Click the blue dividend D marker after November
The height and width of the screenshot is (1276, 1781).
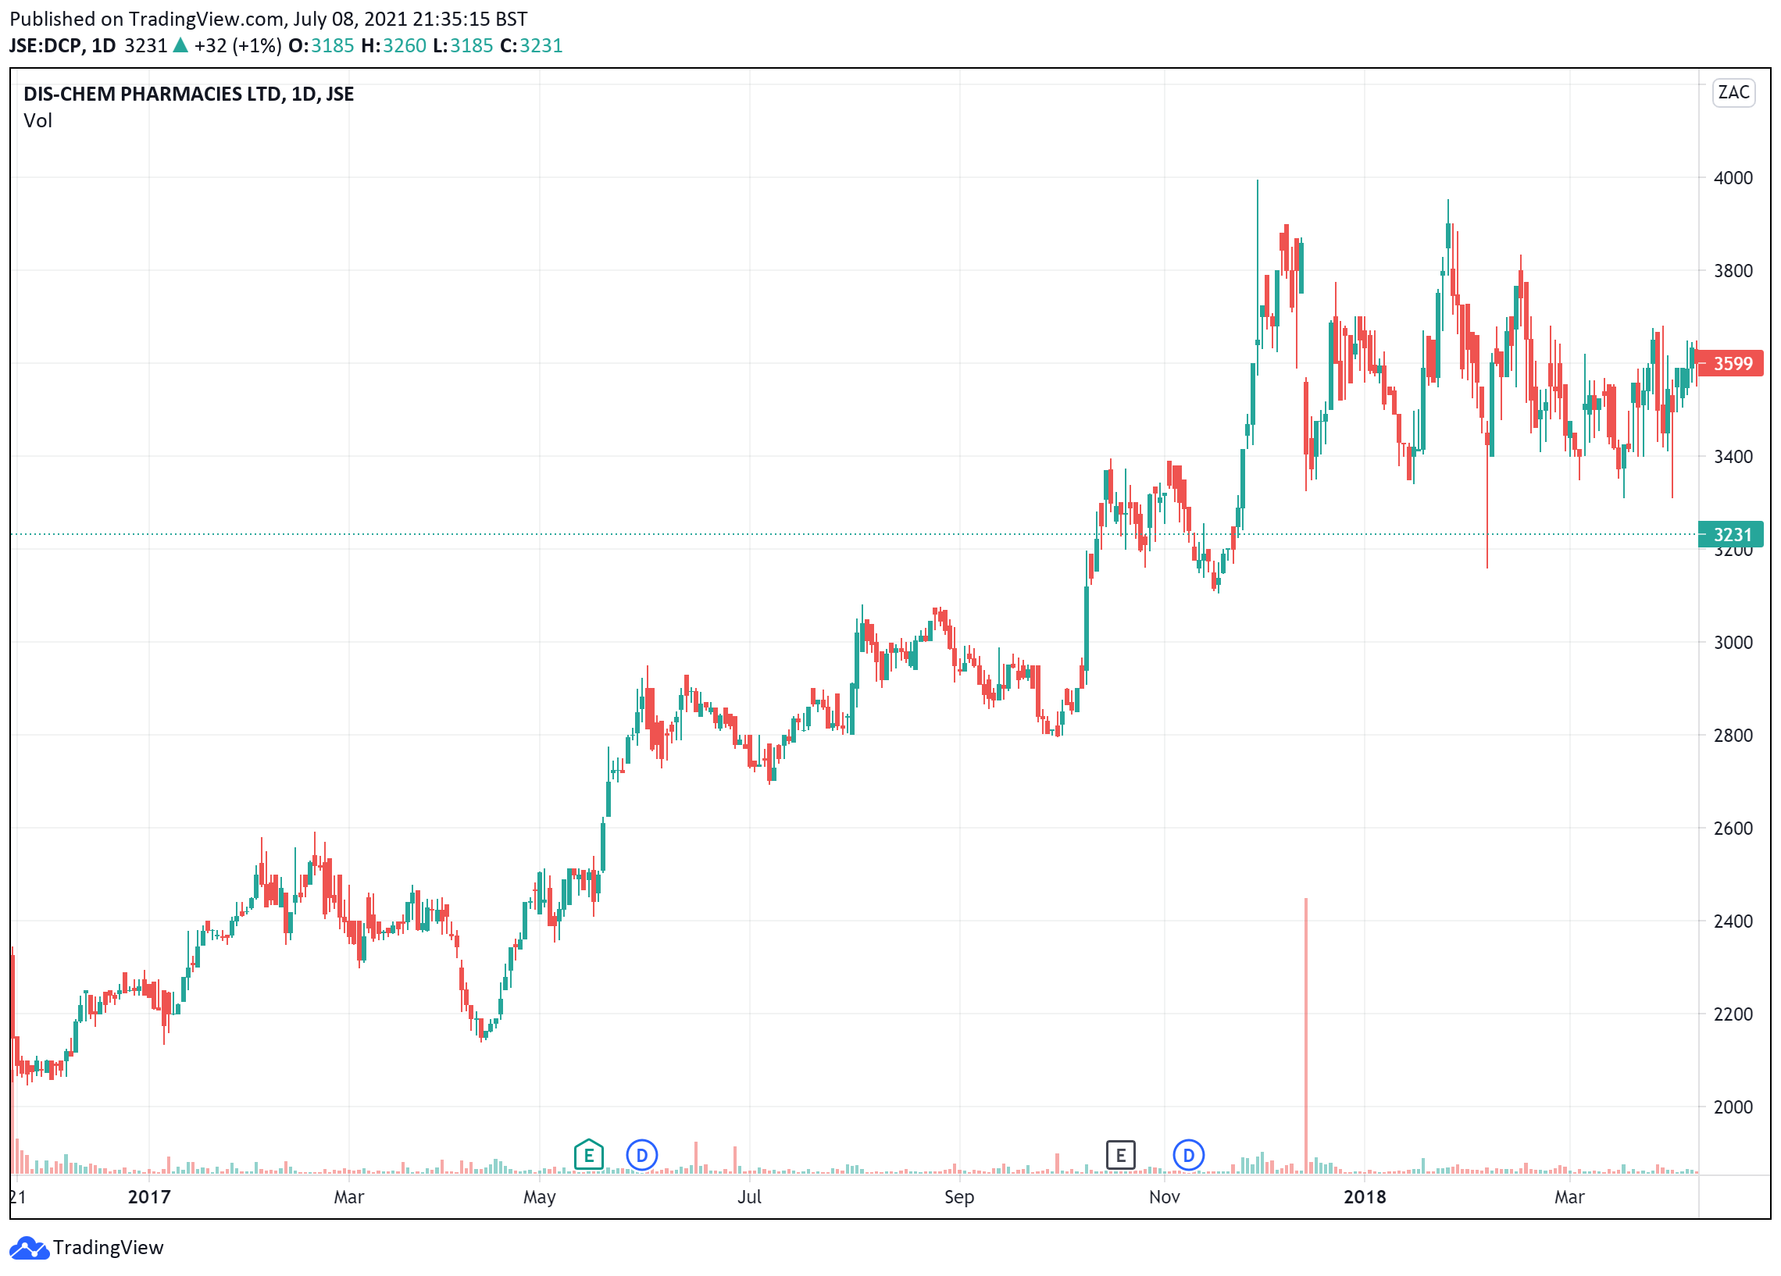(1188, 1155)
